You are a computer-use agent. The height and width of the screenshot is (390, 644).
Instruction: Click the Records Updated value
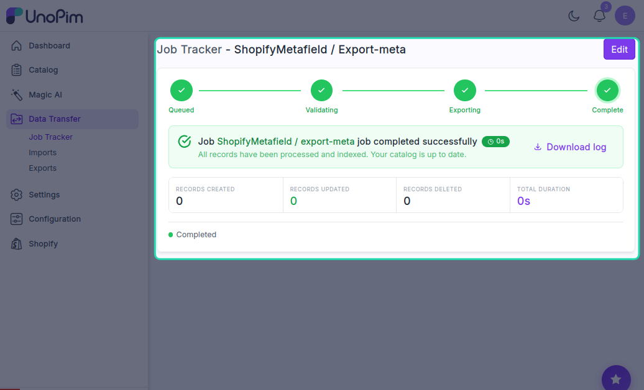pyautogui.click(x=293, y=201)
